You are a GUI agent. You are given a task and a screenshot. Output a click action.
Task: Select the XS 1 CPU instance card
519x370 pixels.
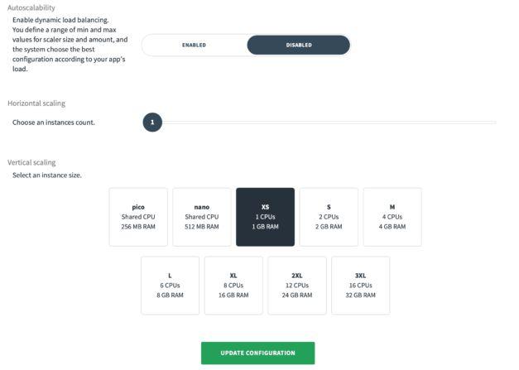(265, 217)
